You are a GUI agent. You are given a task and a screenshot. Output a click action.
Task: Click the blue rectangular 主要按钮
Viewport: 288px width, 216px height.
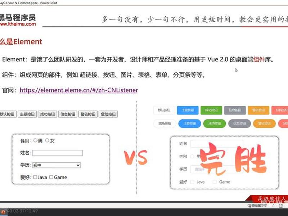click(x=188, y=110)
